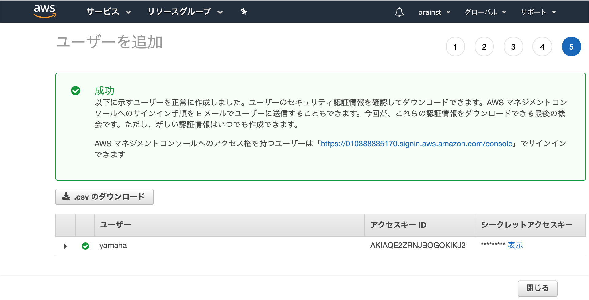Select wizard step 5
Screen dimensions: 589x300
click(x=571, y=47)
